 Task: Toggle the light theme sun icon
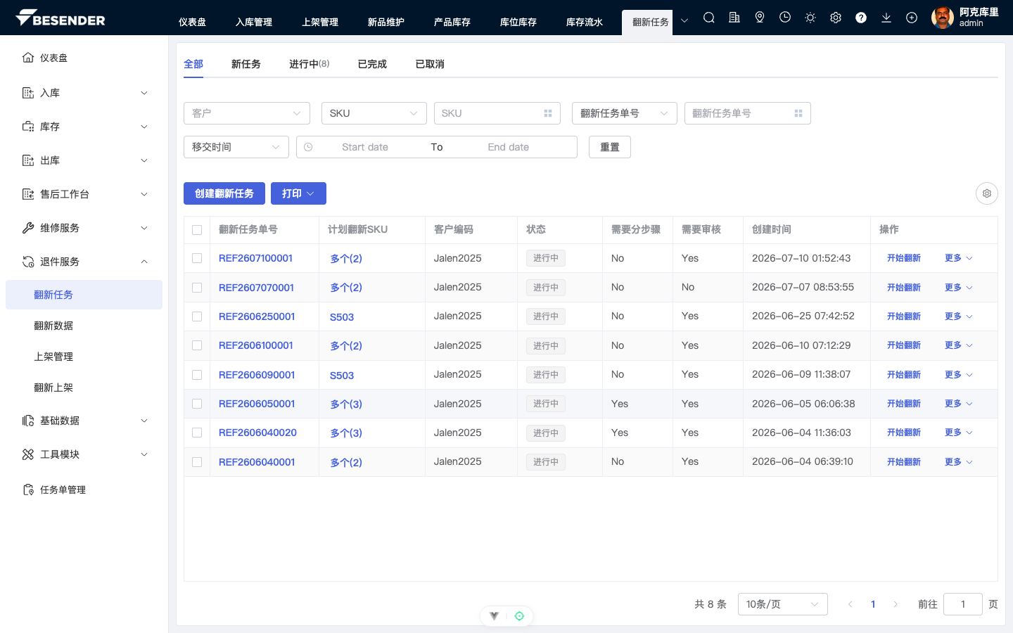[x=810, y=18]
